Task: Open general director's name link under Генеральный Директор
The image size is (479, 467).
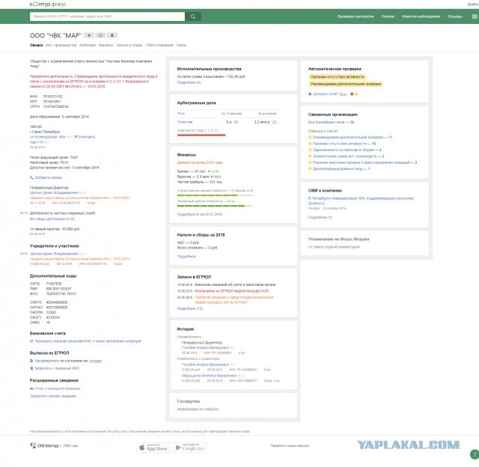Action: tap(54, 193)
